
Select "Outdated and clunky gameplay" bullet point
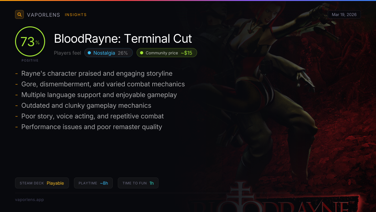pyautogui.click(x=86, y=106)
